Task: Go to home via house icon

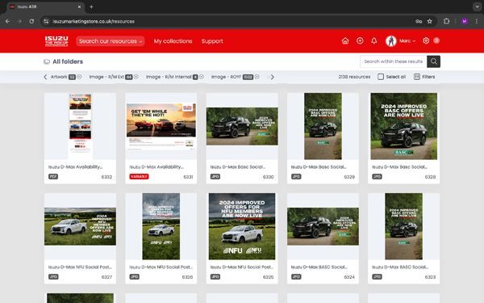Action: (x=345, y=41)
